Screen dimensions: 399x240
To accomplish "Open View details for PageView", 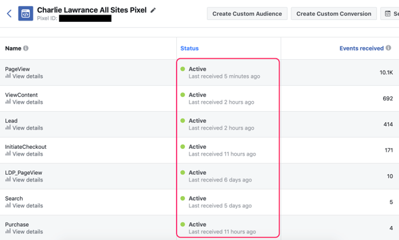I will click(x=28, y=76).
